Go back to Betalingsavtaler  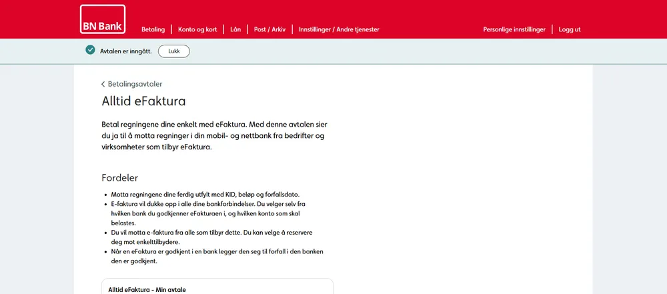135,84
